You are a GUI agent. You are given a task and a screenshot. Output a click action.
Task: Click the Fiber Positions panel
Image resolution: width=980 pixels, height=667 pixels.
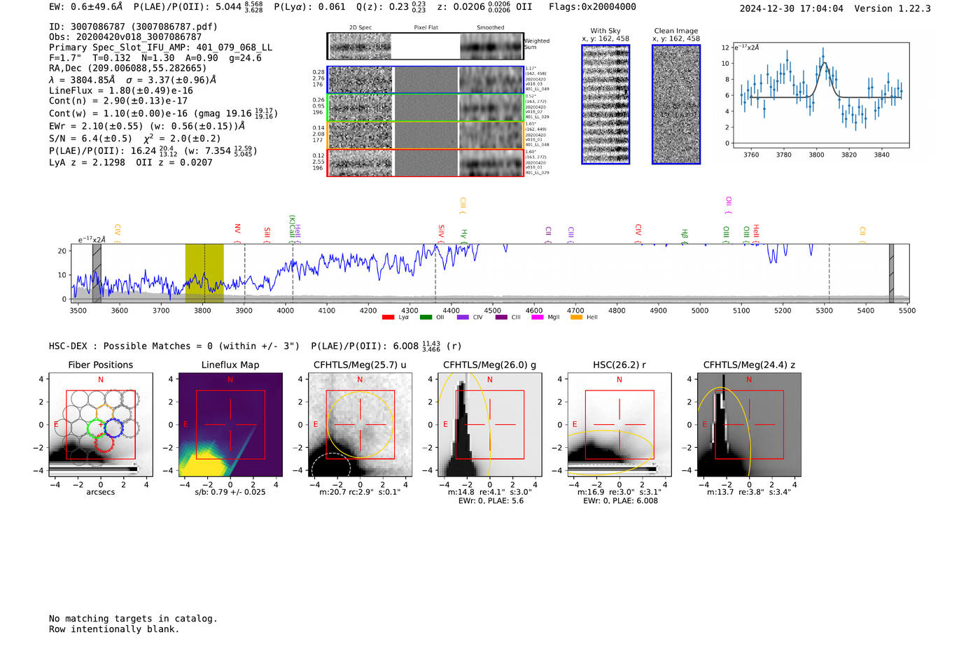pyautogui.click(x=101, y=425)
